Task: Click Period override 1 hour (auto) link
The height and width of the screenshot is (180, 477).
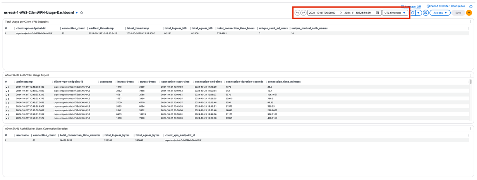Action: [445, 6]
